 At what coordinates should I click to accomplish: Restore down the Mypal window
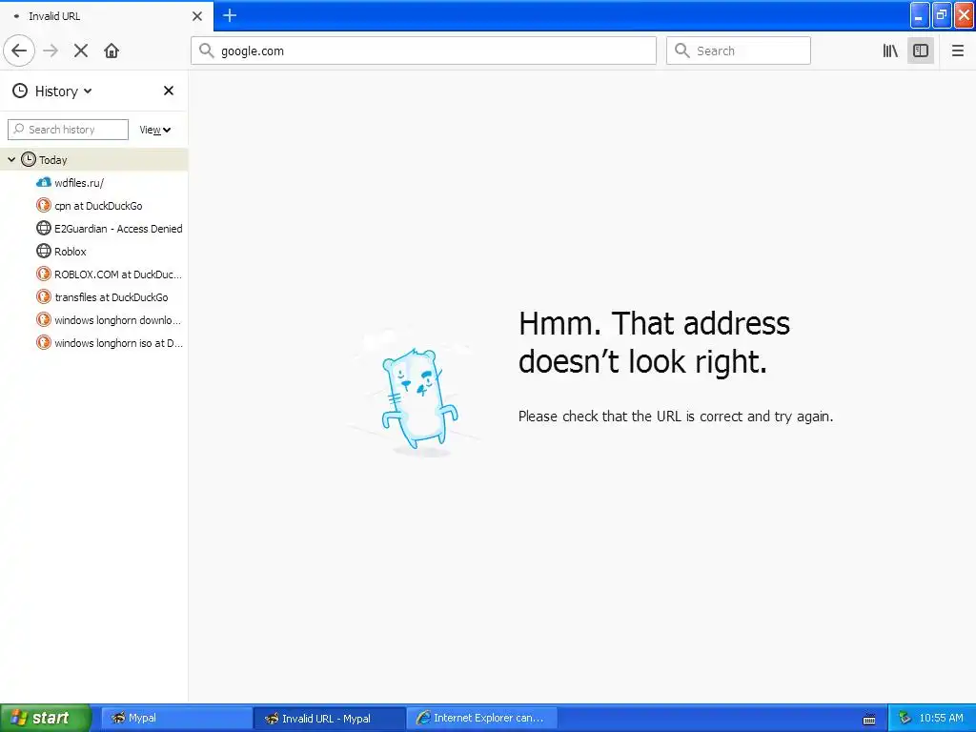tap(942, 15)
